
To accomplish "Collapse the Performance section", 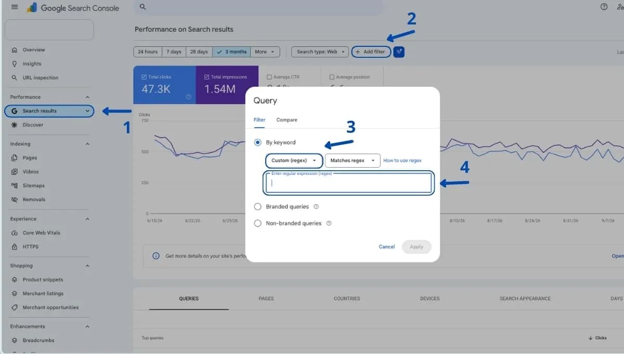I will pyautogui.click(x=87, y=97).
